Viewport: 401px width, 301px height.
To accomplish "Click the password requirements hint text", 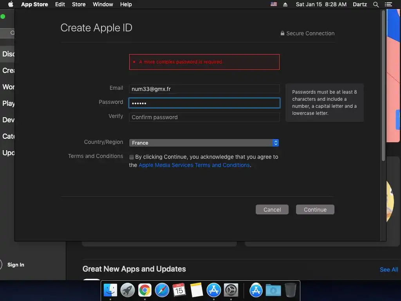I will [324, 102].
